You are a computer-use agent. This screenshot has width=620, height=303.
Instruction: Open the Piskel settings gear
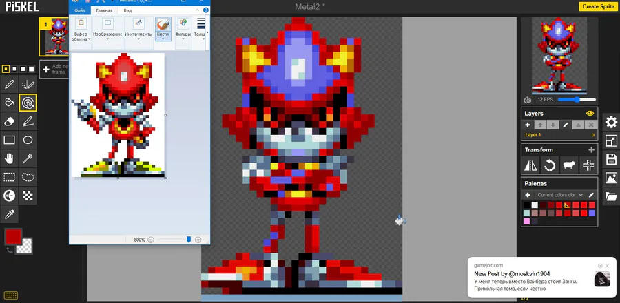click(x=611, y=122)
